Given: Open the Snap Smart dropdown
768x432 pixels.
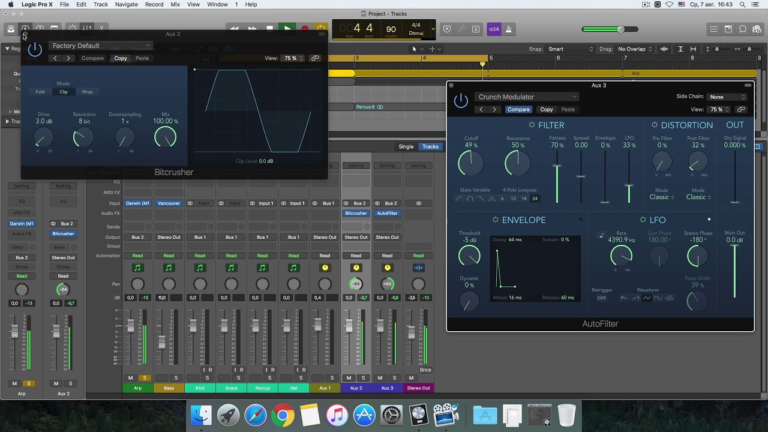Looking at the screenshot, I should [x=570, y=49].
